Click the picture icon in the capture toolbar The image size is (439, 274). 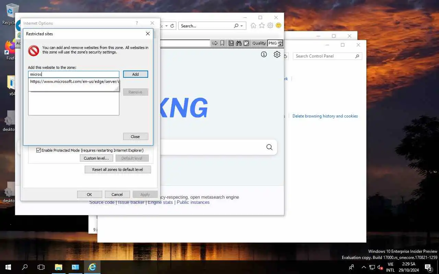(231, 43)
